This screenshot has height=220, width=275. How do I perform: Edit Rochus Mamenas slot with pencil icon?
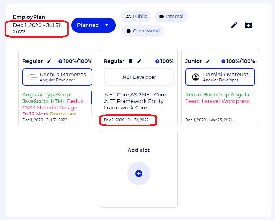coord(49,61)
